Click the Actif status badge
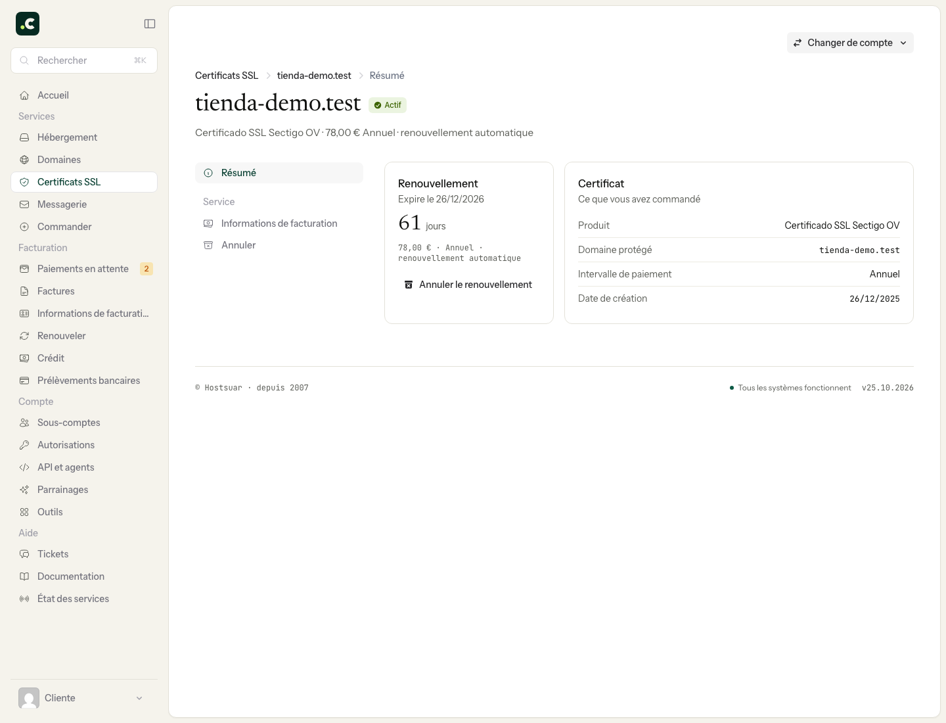 (388, 105)
